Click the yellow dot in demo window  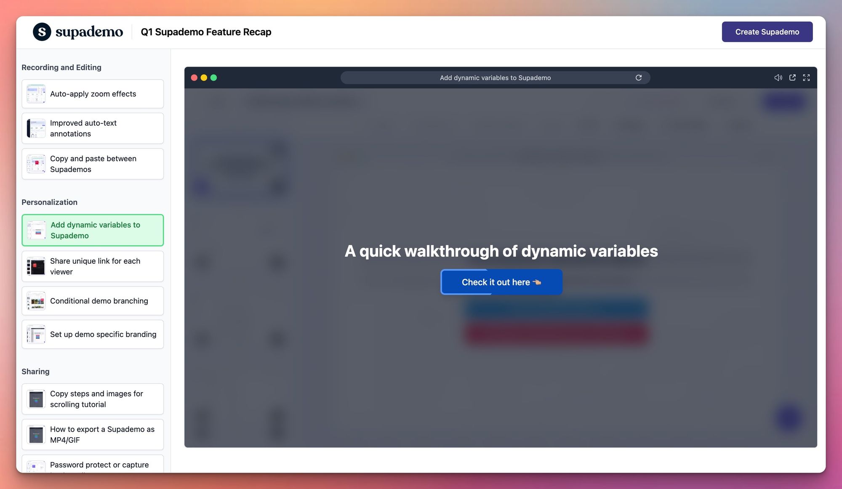[x=204, y=77]
